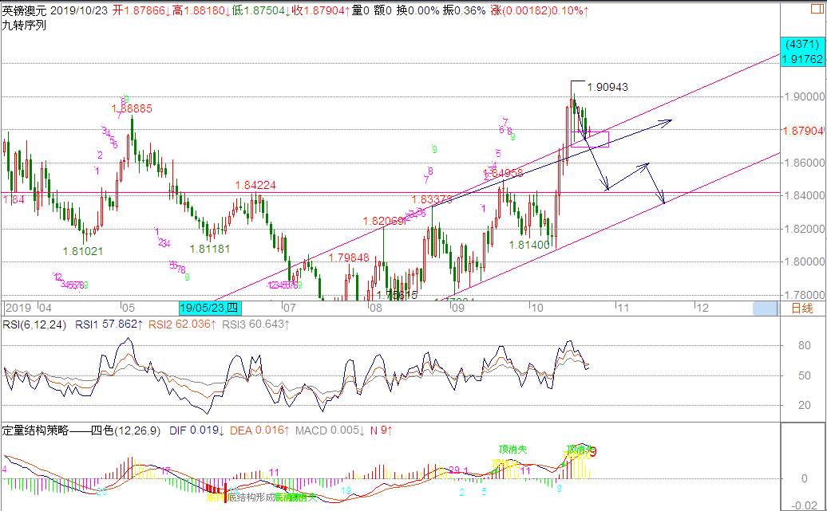Click the DEA 0.016 value

[259, 430]
